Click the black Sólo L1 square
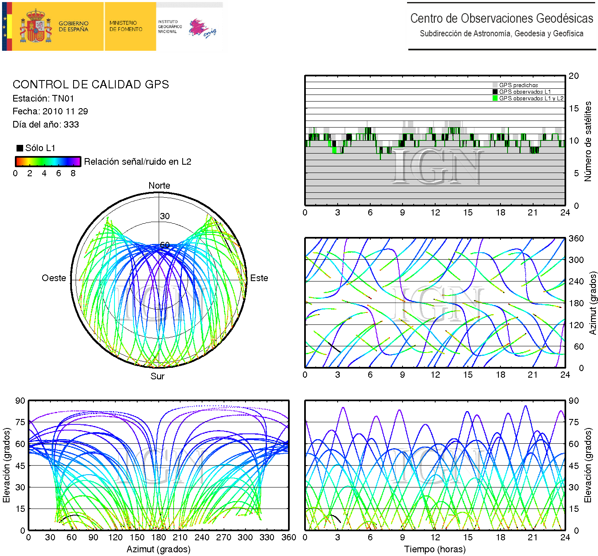Screen dimensions: 598x556 coord(19,148)
